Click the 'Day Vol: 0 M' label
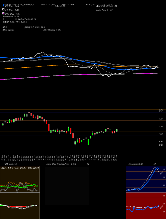The height and width of the screenshot is (219, 166). pos(104,10)
